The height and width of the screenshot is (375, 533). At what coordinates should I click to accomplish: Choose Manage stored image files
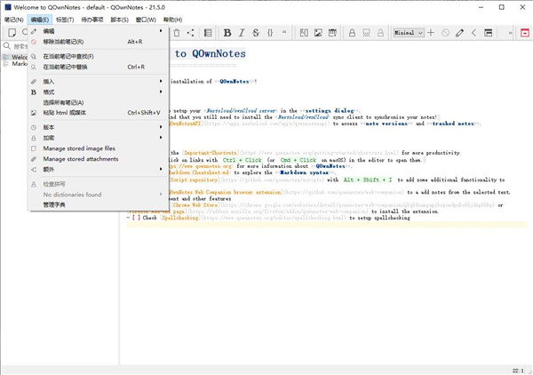[79, 148]
